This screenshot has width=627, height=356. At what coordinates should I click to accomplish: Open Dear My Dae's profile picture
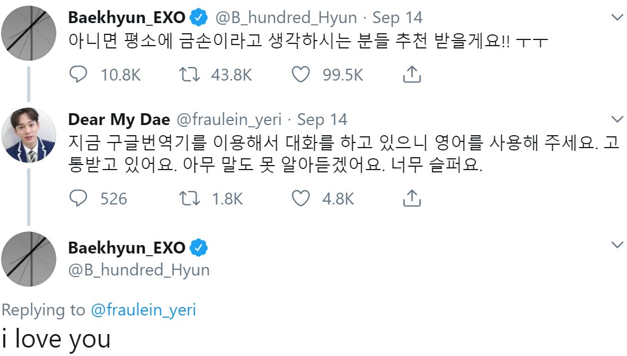click(x=28, y=133)
